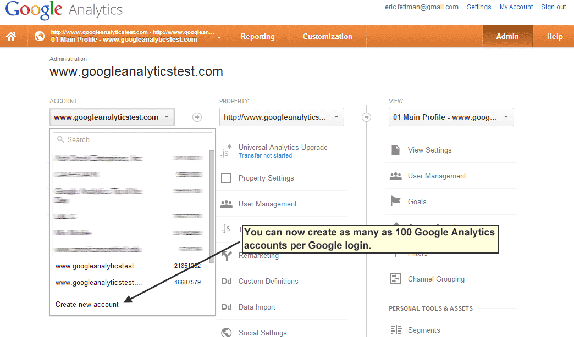Open Remarketing settings
This screenshot has width=574, height=337.
point(258,255)
